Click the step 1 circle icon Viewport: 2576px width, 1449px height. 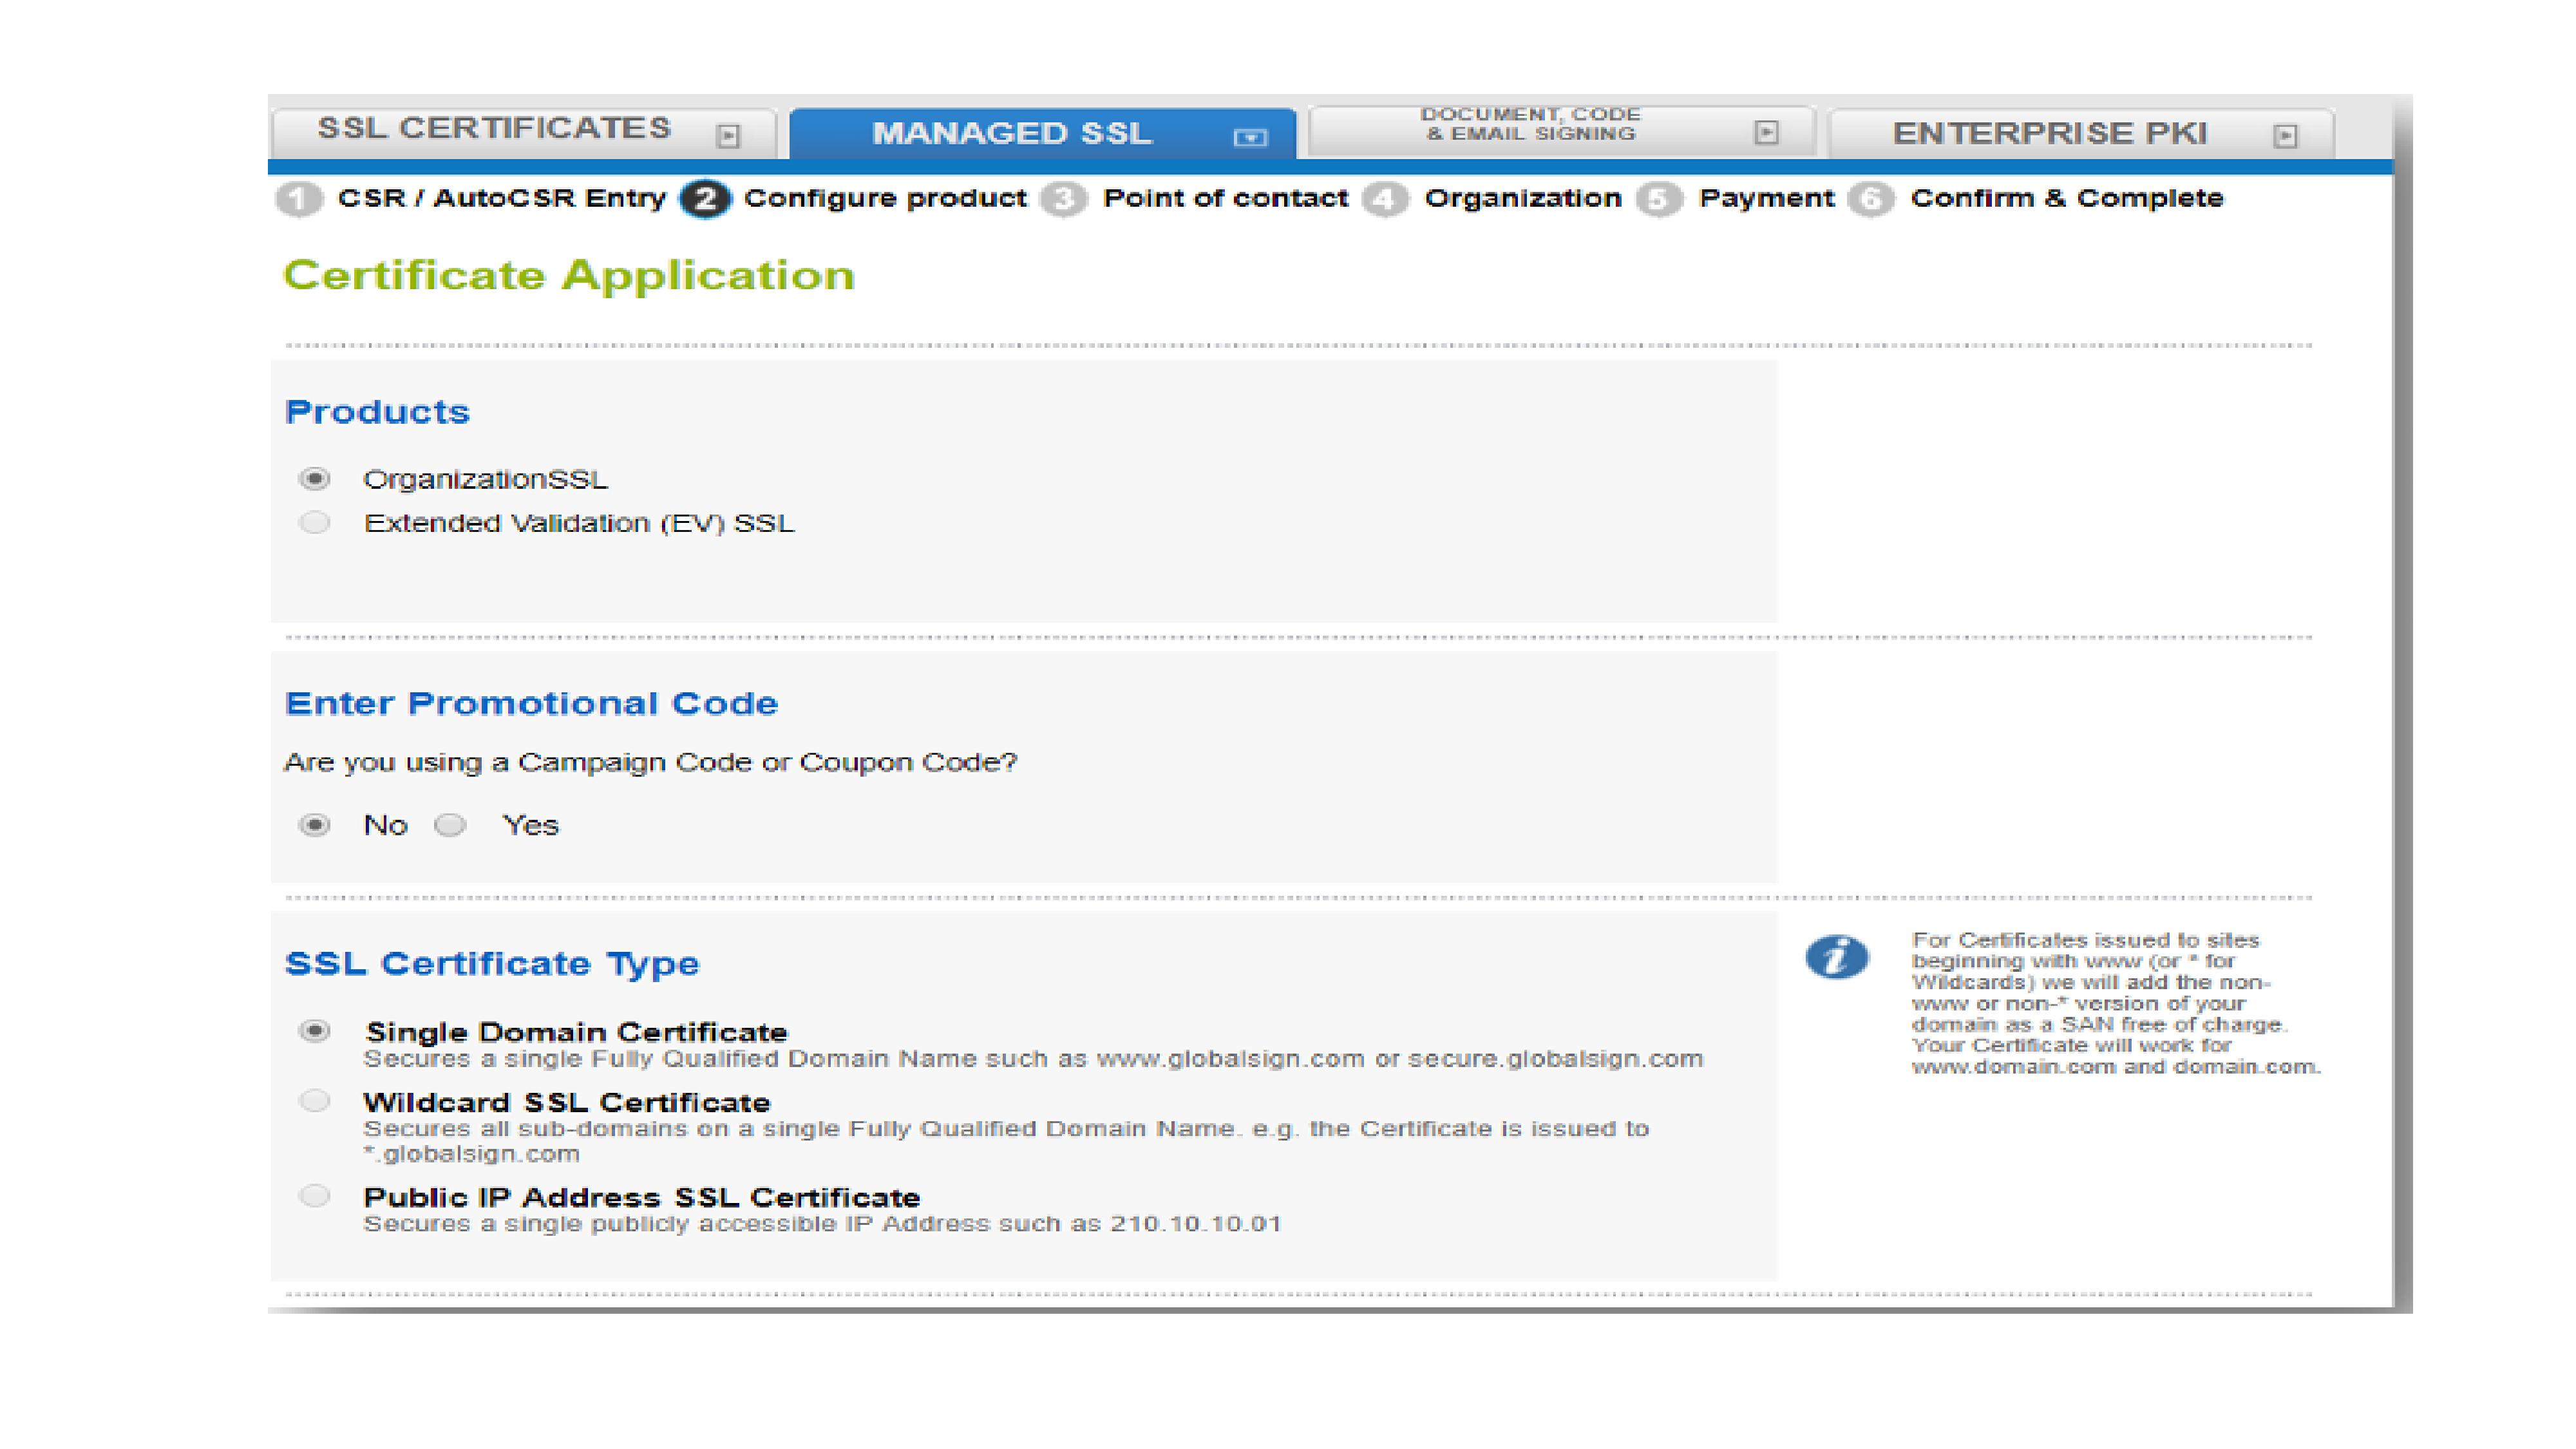tap(298, 199)
